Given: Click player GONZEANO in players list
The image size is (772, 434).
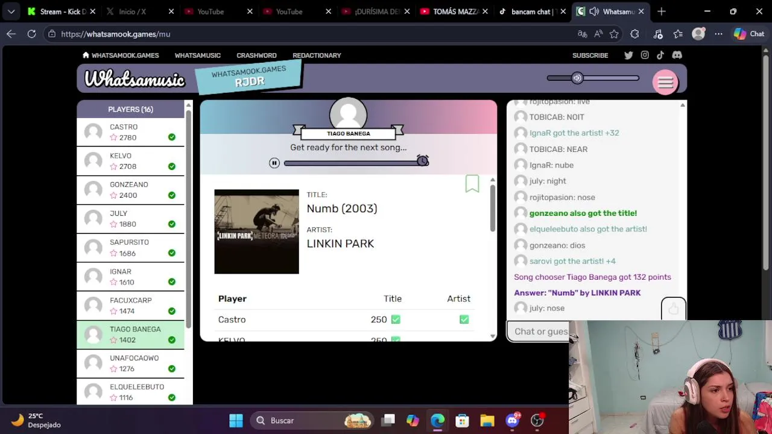Looking at the screenshot, I should 130,190.
